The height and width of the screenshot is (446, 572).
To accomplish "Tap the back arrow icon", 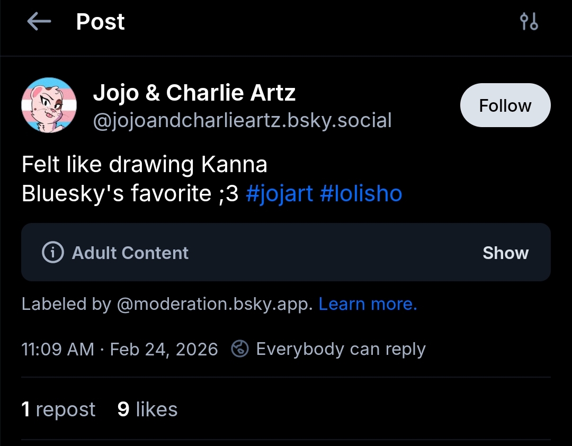I will (x=39, y=22).
